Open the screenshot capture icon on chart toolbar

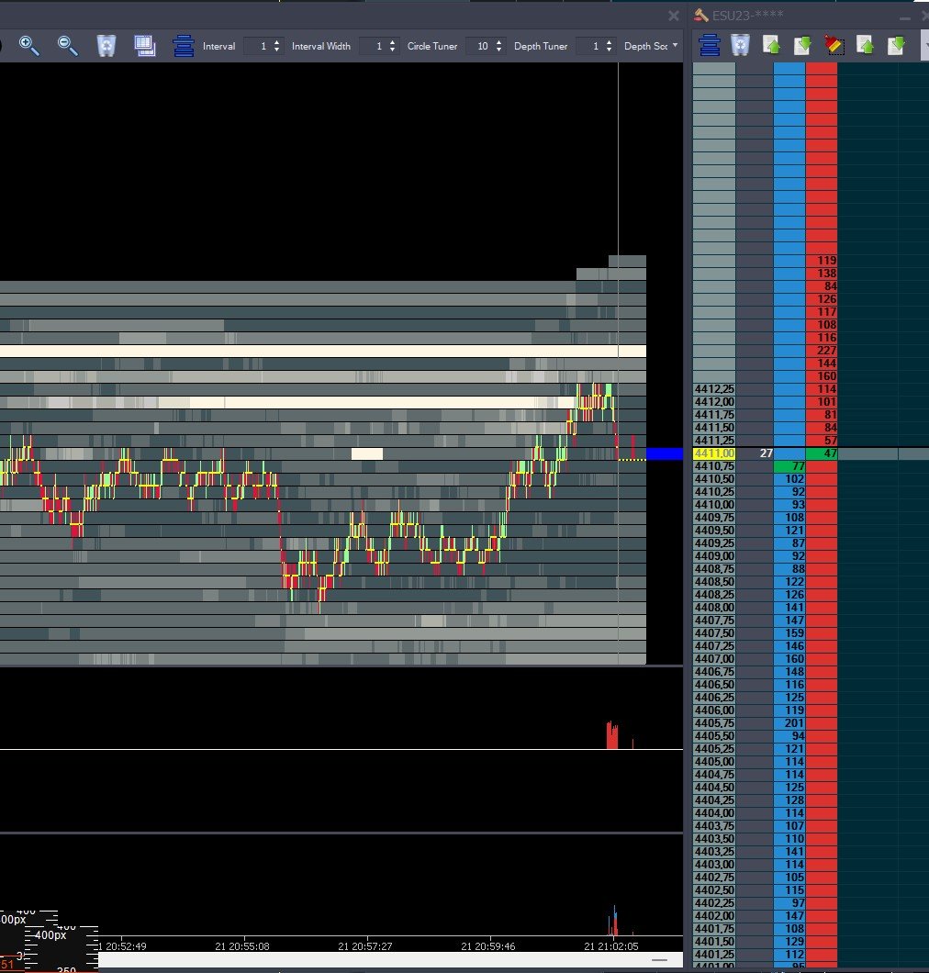[145, 46]
